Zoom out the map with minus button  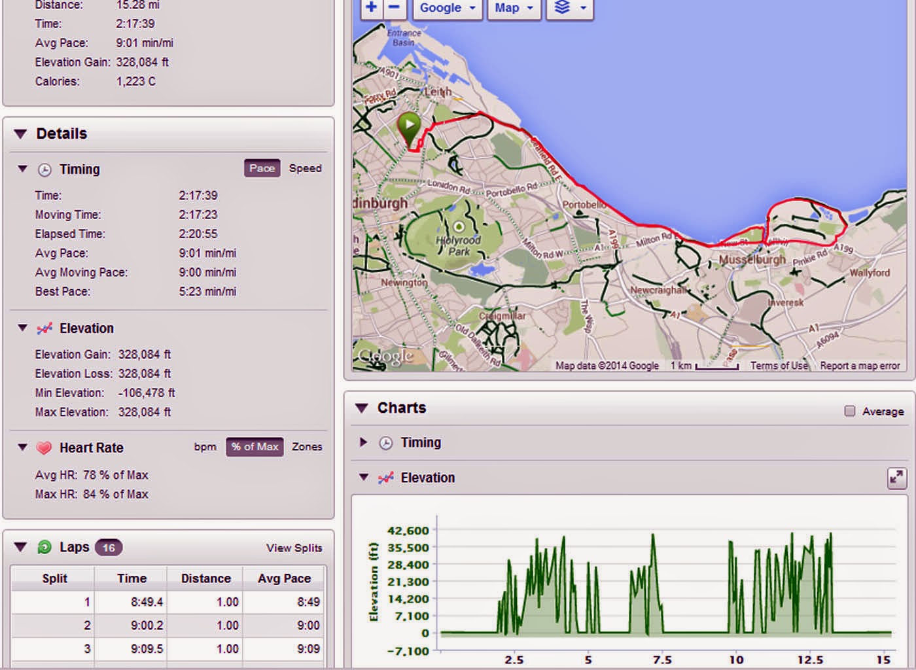(x=394, y=8)
